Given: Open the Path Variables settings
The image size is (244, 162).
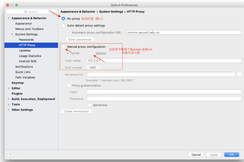Looking at the screenshot, I should coord(25,78).
